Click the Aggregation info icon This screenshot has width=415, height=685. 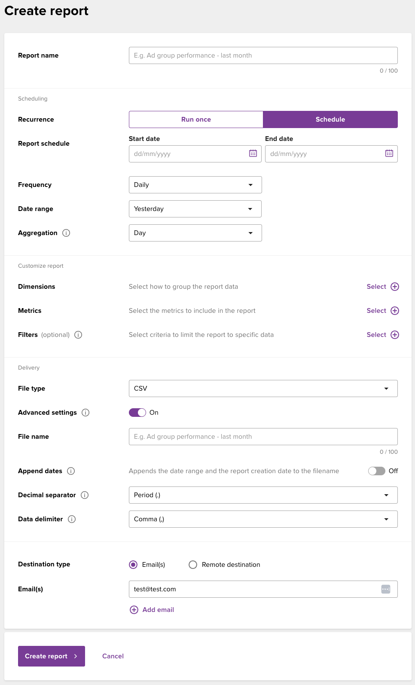66,233
